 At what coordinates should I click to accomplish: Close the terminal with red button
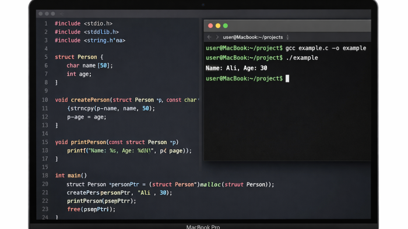coord(210,26)
